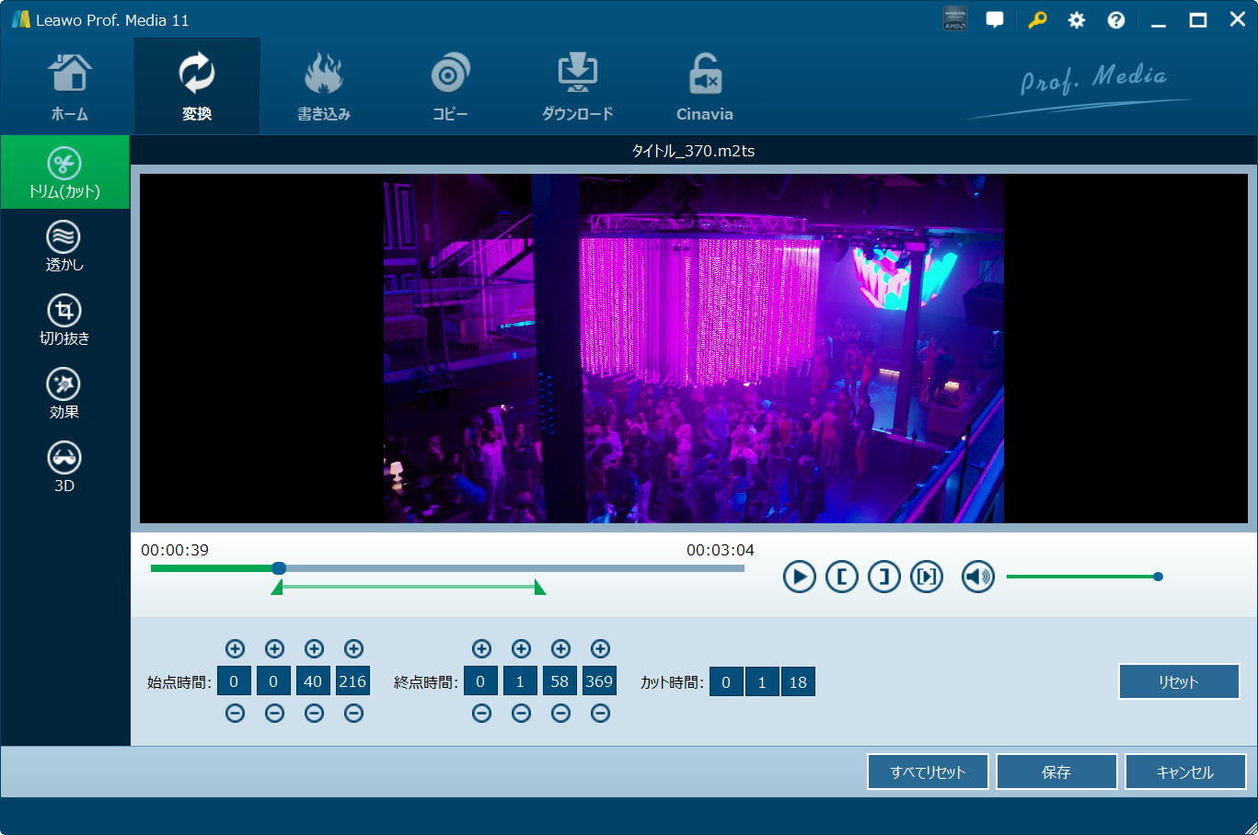Open the Crop (切り抜き) tool
Viewport: 1258px width, 835px height.
pyautogui.click(x=64, y=320)
